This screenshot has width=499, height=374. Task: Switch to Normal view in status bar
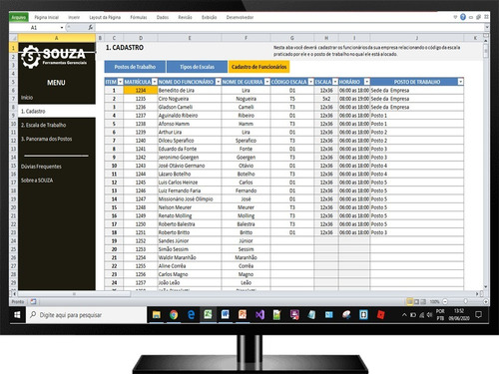click(x=410, y=301)
